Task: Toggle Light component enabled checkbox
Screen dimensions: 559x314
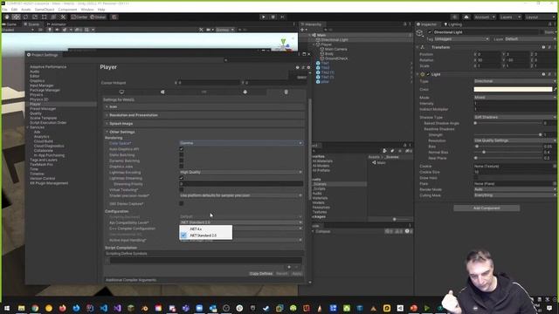Action: (428, 74)
